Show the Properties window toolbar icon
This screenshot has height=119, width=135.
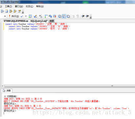click(x=19, y=11)
